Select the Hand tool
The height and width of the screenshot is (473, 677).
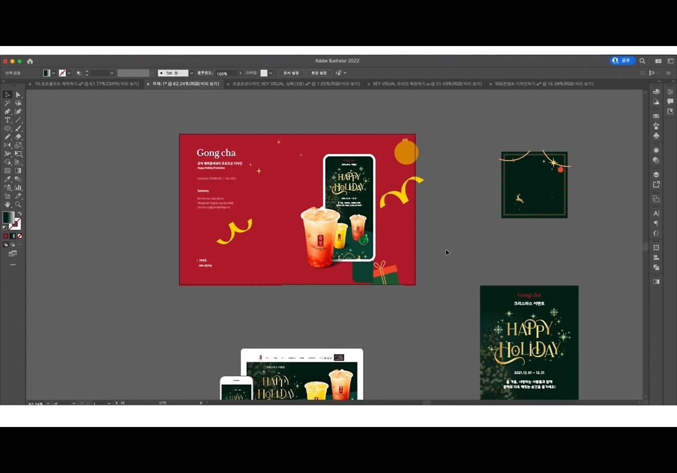pos(7,204)
